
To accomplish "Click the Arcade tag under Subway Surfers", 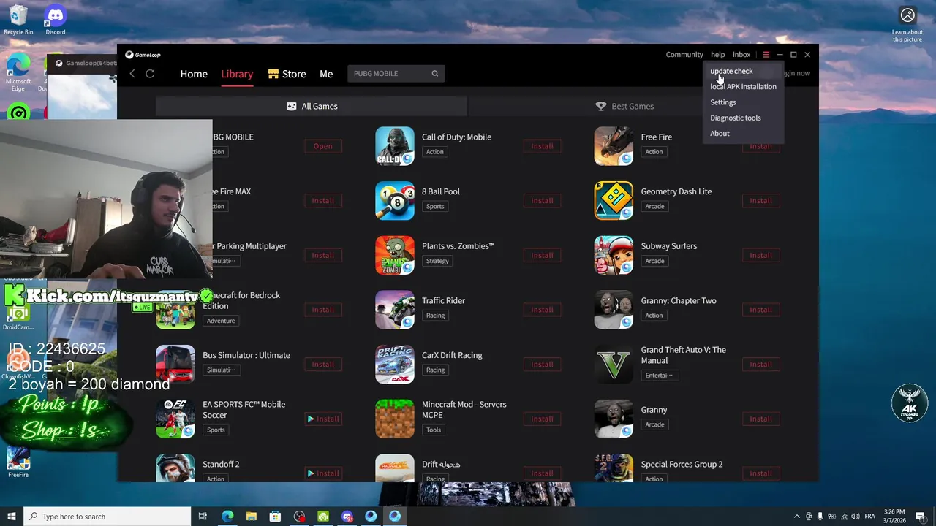I will pyautogui.click(x=654, y=261).
